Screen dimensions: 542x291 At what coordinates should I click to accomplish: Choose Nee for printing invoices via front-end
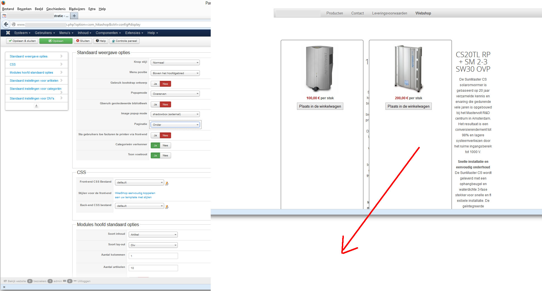[x=165, y=135]
